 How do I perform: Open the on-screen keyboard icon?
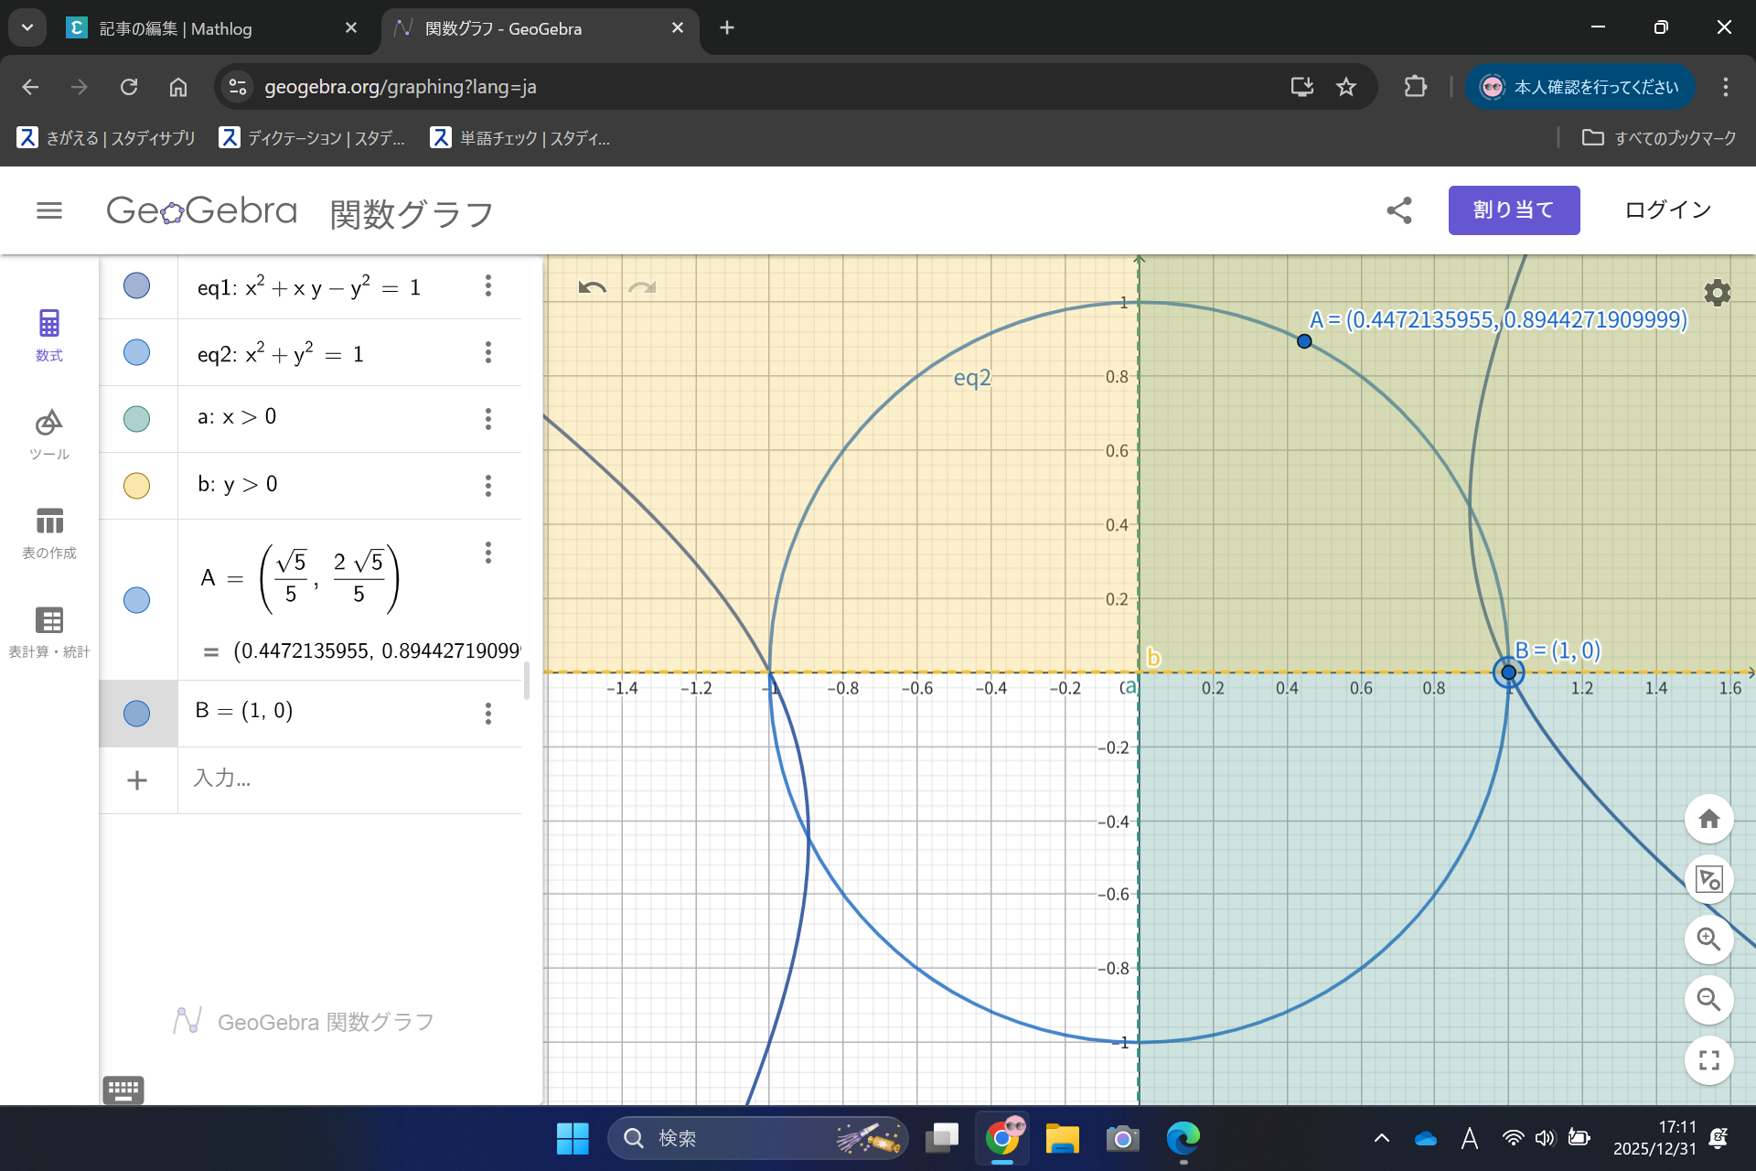(123, 1090)
